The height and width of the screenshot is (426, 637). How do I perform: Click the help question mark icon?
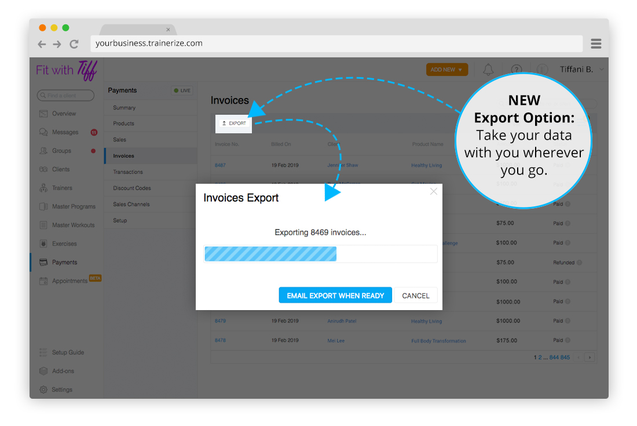click(517, 70)
